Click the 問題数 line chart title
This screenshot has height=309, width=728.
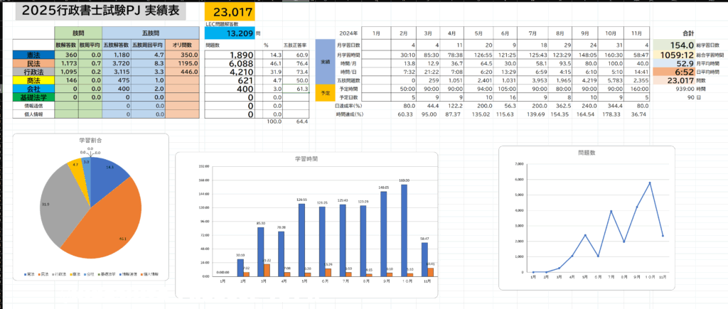[x=586, y=153]
